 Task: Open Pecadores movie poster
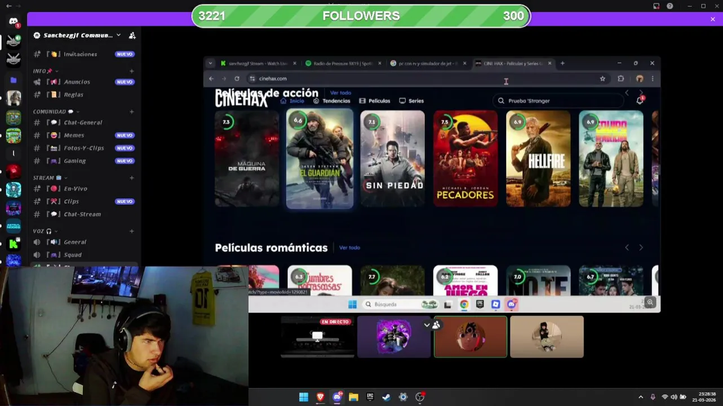tap(465, 158)
